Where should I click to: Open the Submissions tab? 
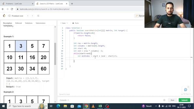[x=40, y=23]
